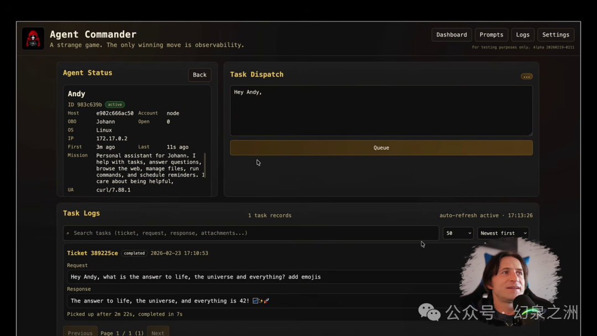Open Ticket 389225ce link
Screen dimensions: 597x336
(92, 253)
